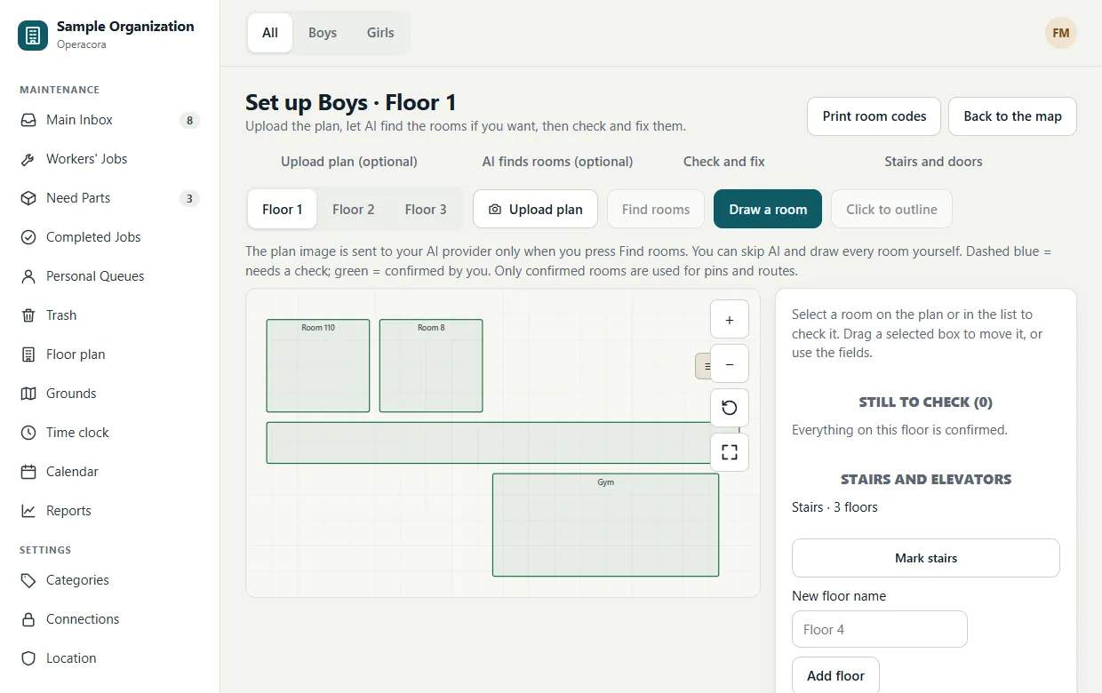Focus the New floor name input field
Screen dimensions: 1102x693
click(x=880, y=629)
